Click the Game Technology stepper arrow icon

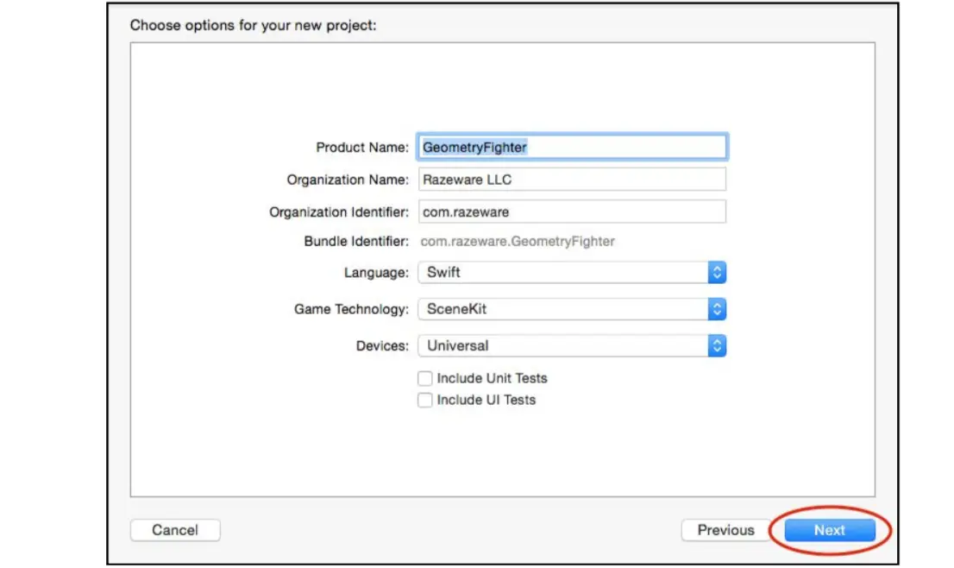717,309
